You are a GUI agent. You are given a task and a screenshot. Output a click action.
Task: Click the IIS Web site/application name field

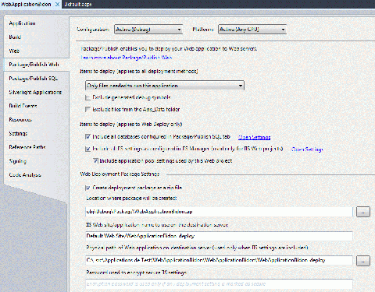[x=219, y=236]
